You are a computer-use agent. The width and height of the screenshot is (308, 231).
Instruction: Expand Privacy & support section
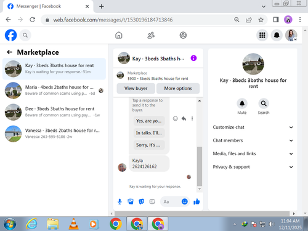[x=253, y=167]
